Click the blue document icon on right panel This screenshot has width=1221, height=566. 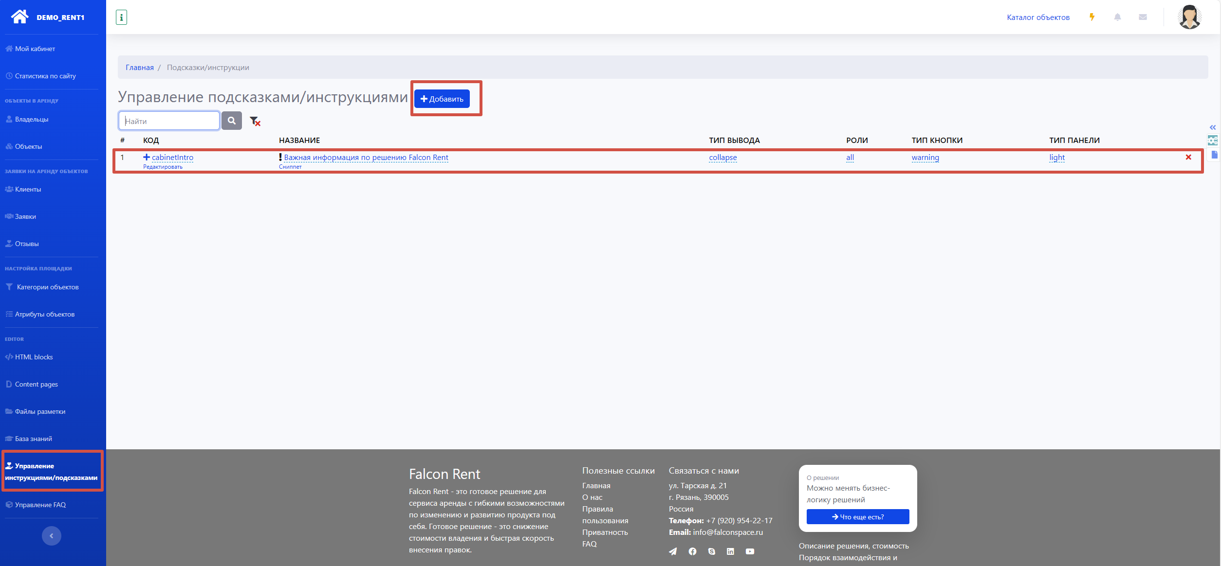(1214, 155)
